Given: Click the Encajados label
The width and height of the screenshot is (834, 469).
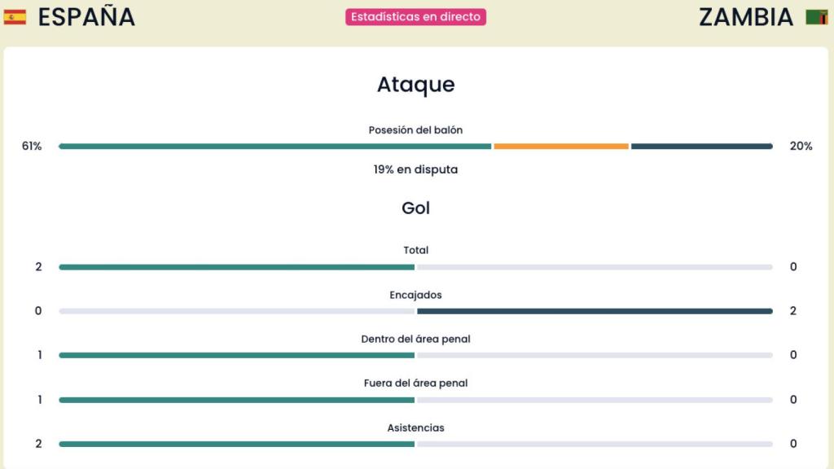Looking at the screenshot, I should [416, 295].
